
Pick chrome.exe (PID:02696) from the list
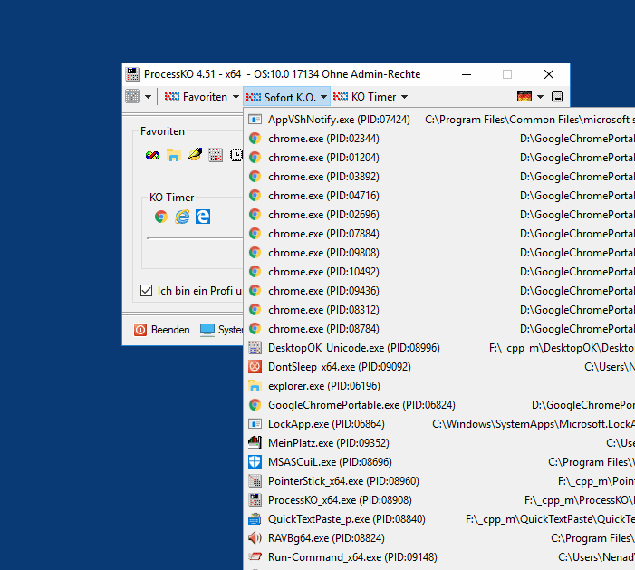click(439, 215)
